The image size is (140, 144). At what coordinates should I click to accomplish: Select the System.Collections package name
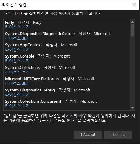22,68
